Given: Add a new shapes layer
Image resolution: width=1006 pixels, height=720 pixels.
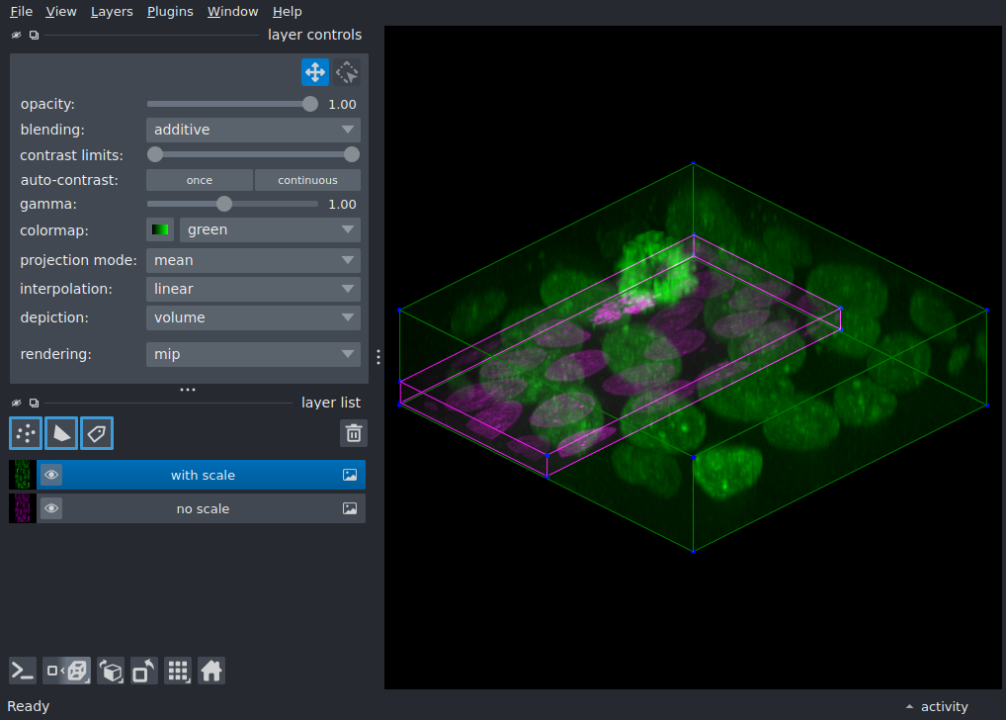Looking at the screenshot, I should pyautogui.click(x=61, y=433).
